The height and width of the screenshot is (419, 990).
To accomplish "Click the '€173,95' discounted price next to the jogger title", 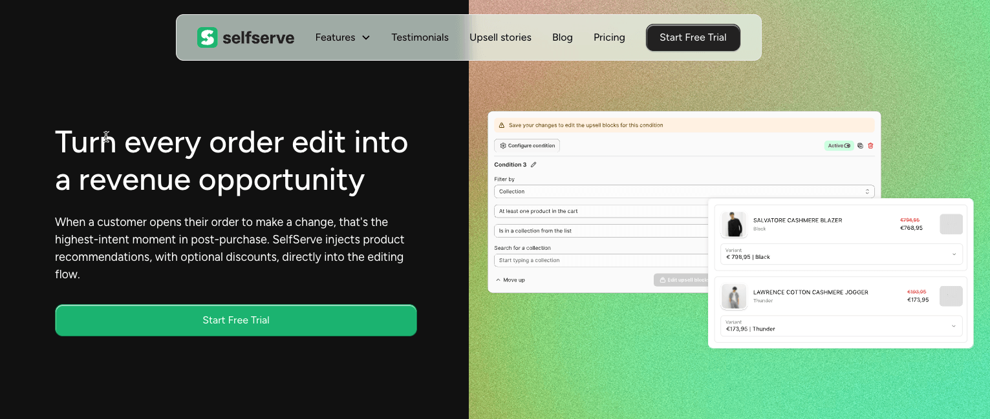I will tap(918, 300).
